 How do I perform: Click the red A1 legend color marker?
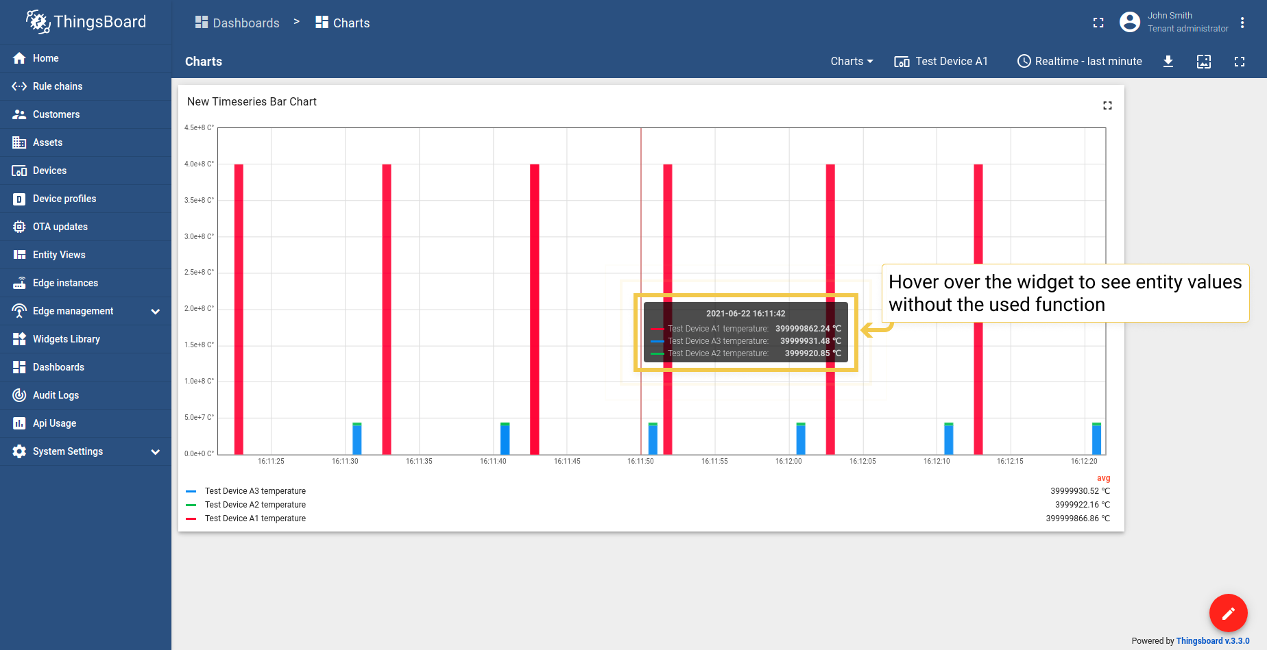[x=191, y=518]
